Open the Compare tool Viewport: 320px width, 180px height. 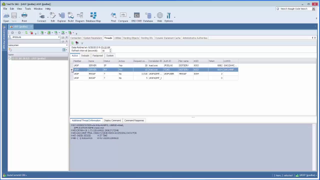123,17
